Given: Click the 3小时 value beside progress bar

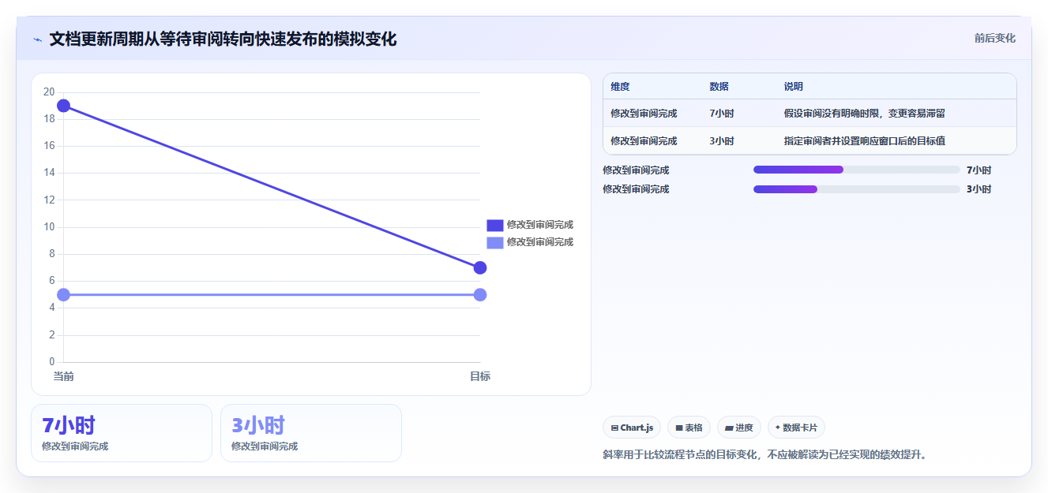Looking at the screenshot, I should pyautogui.click(x=979, y=189).
